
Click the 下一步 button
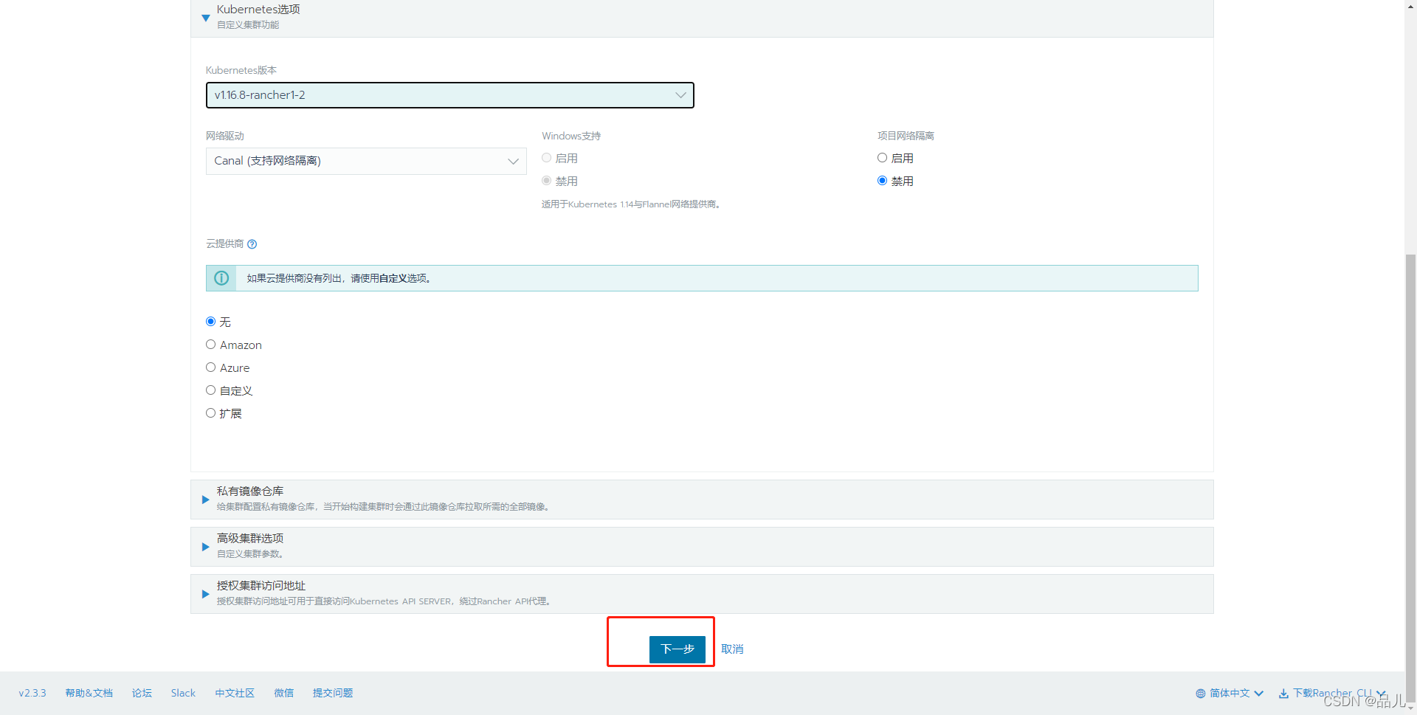678,649
